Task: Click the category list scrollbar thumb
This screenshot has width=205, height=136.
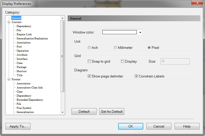Action: 63,56
